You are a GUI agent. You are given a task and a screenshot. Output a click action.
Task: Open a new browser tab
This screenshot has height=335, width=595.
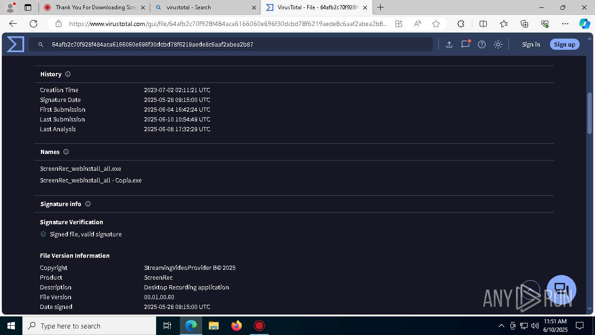(381, 7)
